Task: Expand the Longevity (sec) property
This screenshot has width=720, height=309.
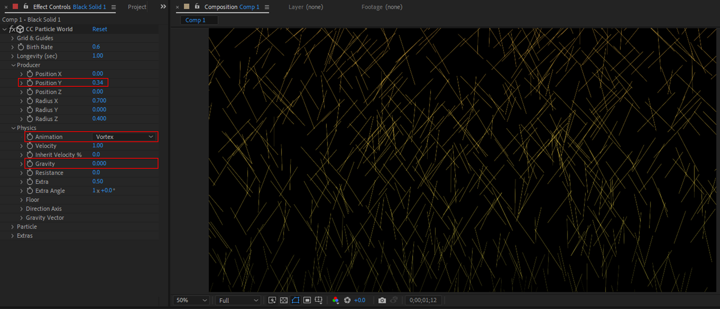Action: pos(13,56)
